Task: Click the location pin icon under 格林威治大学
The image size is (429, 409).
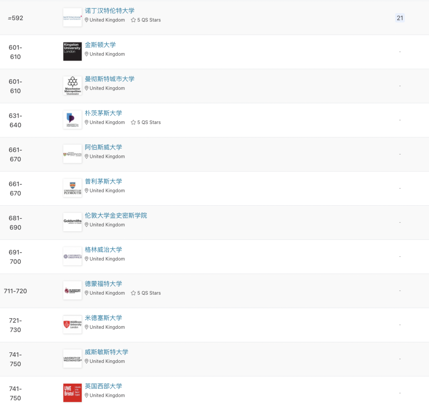Action: point(87,259)
